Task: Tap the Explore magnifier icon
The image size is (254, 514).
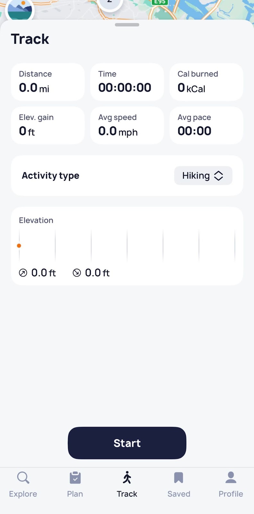Action: click(x=23, y=478)
